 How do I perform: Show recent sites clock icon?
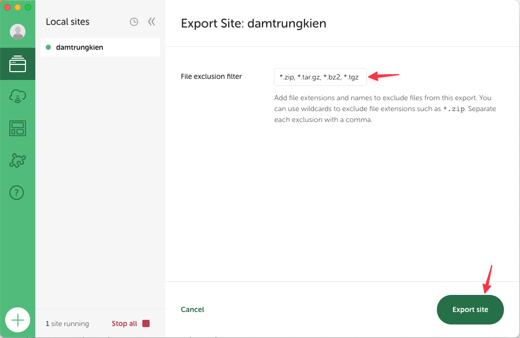(x=134, y=22)
